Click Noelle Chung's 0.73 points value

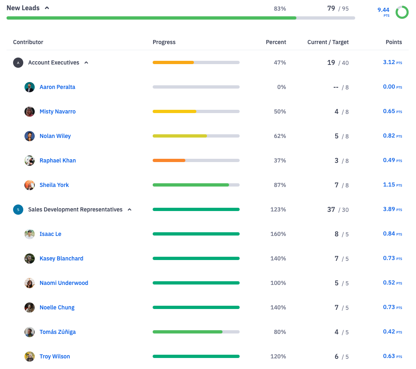pyautogui.click(x=389, y=307)
